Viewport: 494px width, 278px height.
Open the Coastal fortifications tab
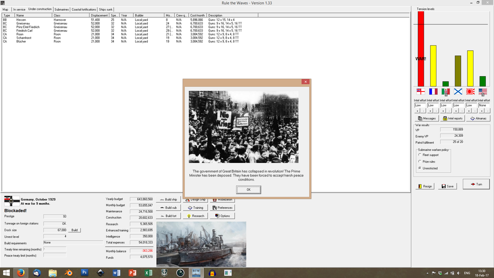tap(84, 9)
